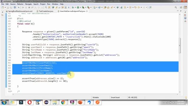188x106 pixels.
Task: Switch to SpringBootRestAssured/pom.xml tab
Action: point(19,11)
